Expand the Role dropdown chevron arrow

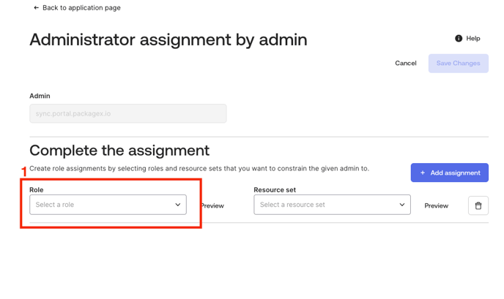[177, 205]
